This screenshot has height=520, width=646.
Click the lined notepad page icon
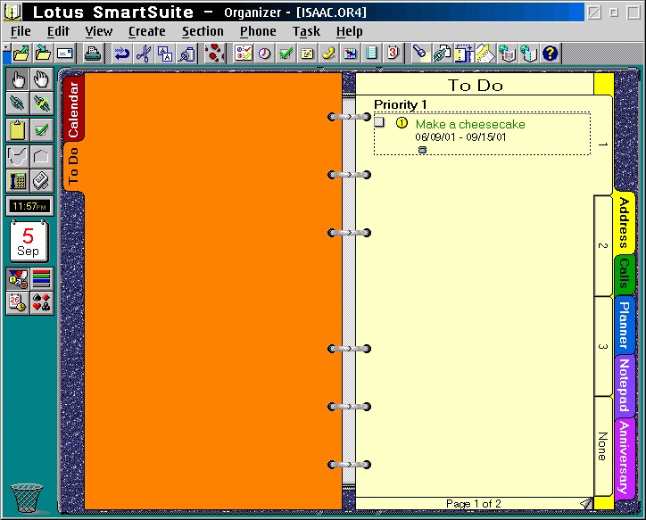pyautogui.click(x=371, y=54)
